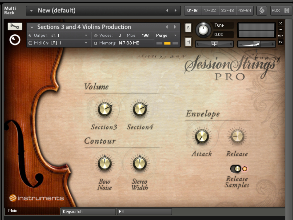
Task: Open instrument edit mode via wrench icon
Action: click(x=15, y=26)
